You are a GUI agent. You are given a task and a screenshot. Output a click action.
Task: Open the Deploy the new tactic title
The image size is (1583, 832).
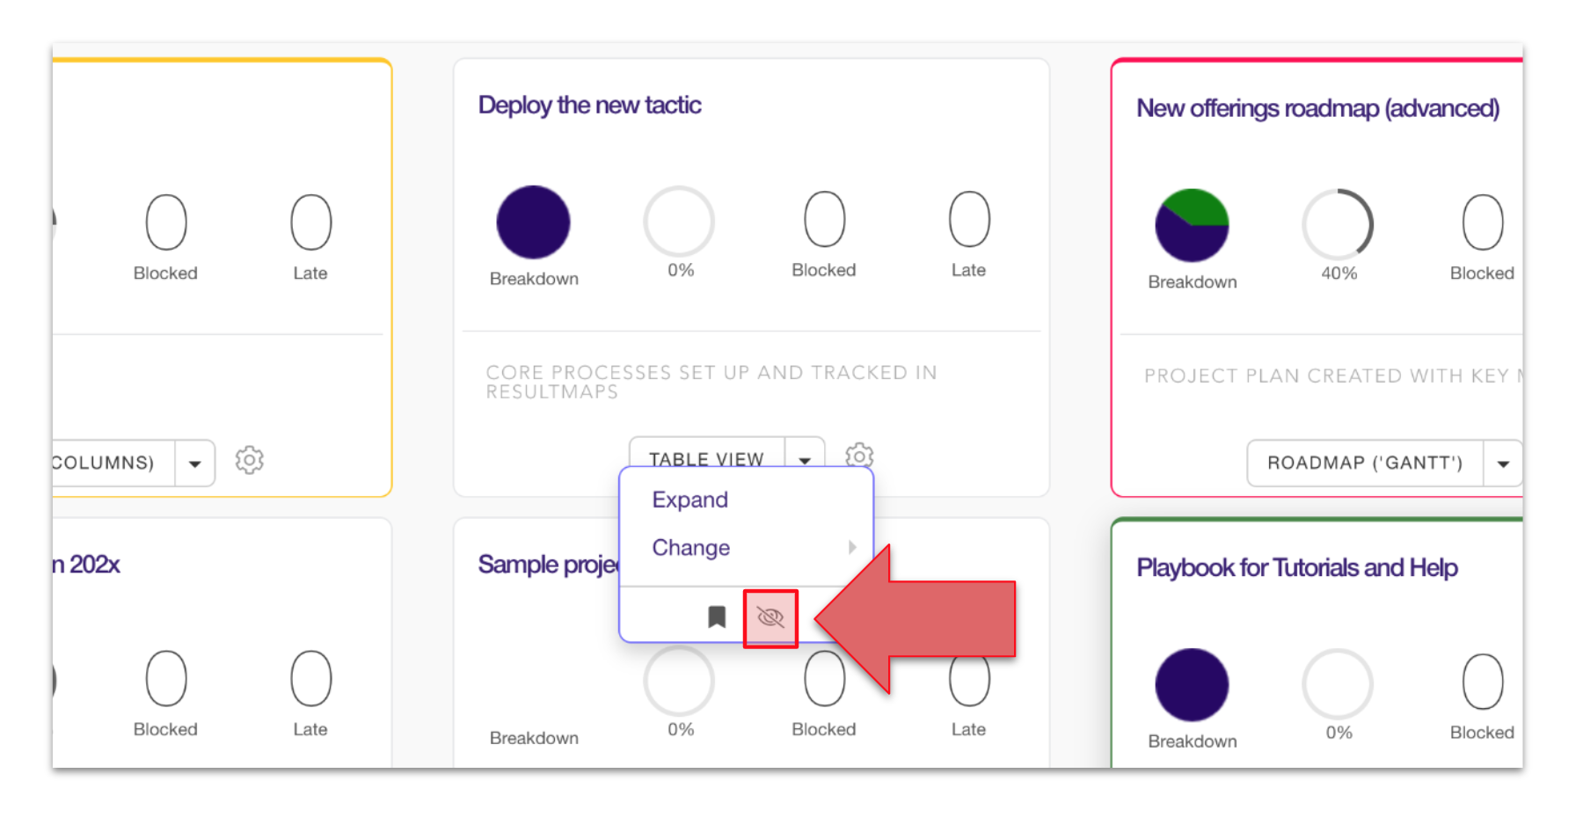click(x=589, y=106)
